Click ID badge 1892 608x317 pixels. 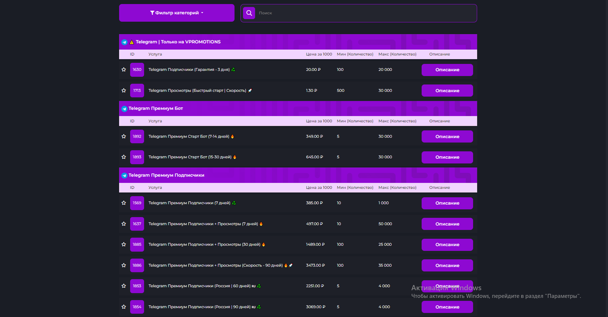137,137
